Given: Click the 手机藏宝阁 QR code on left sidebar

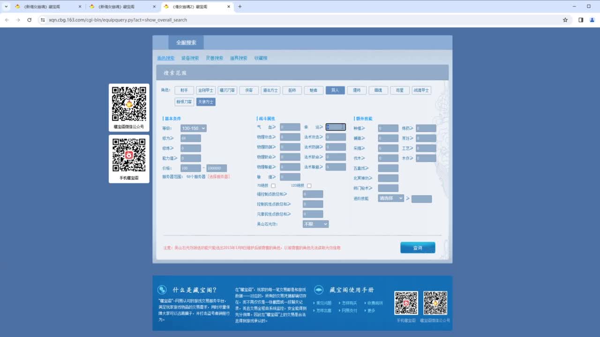Looking at the screenshot, I should pos(129,155).
